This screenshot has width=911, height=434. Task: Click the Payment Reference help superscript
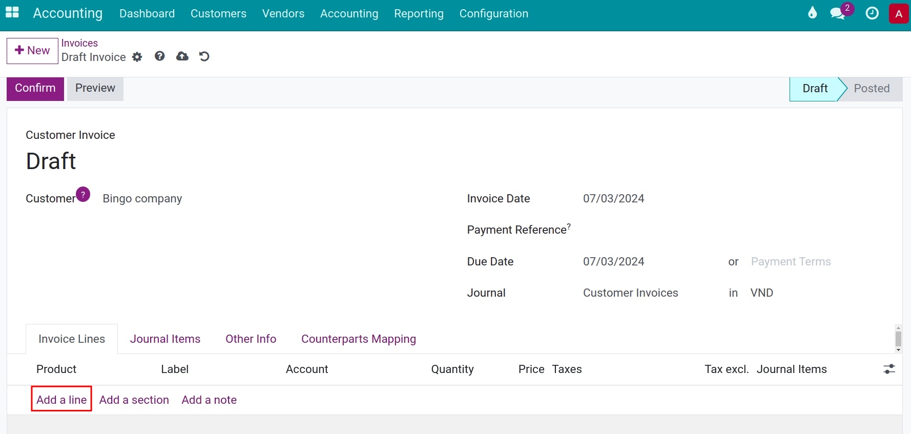pyautogui.click(x=569, y=226)
